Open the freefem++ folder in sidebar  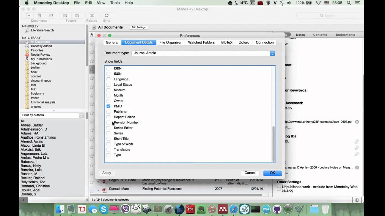click(x=38, y=94)
